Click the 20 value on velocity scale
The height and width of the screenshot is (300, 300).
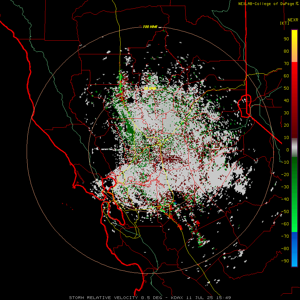point(286,125)
